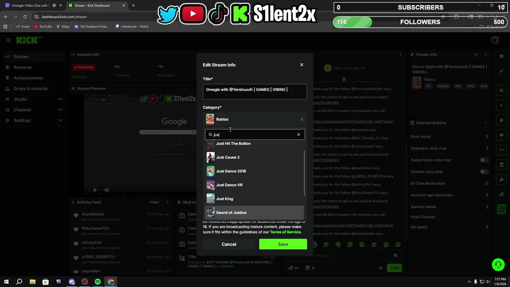Image resolution: width=510 pixels, height=287 pixels.
Task: Click the lightning bolt rail icon
Action: click(502, 105)
